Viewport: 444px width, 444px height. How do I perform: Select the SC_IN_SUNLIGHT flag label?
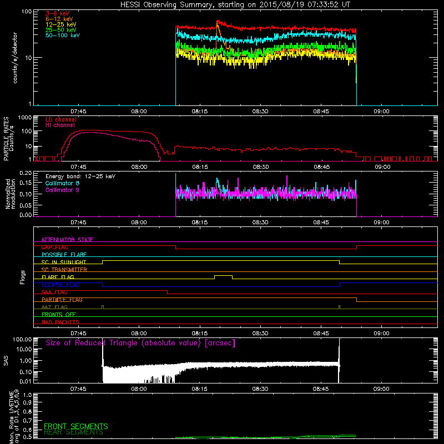[x=64, y=262]
